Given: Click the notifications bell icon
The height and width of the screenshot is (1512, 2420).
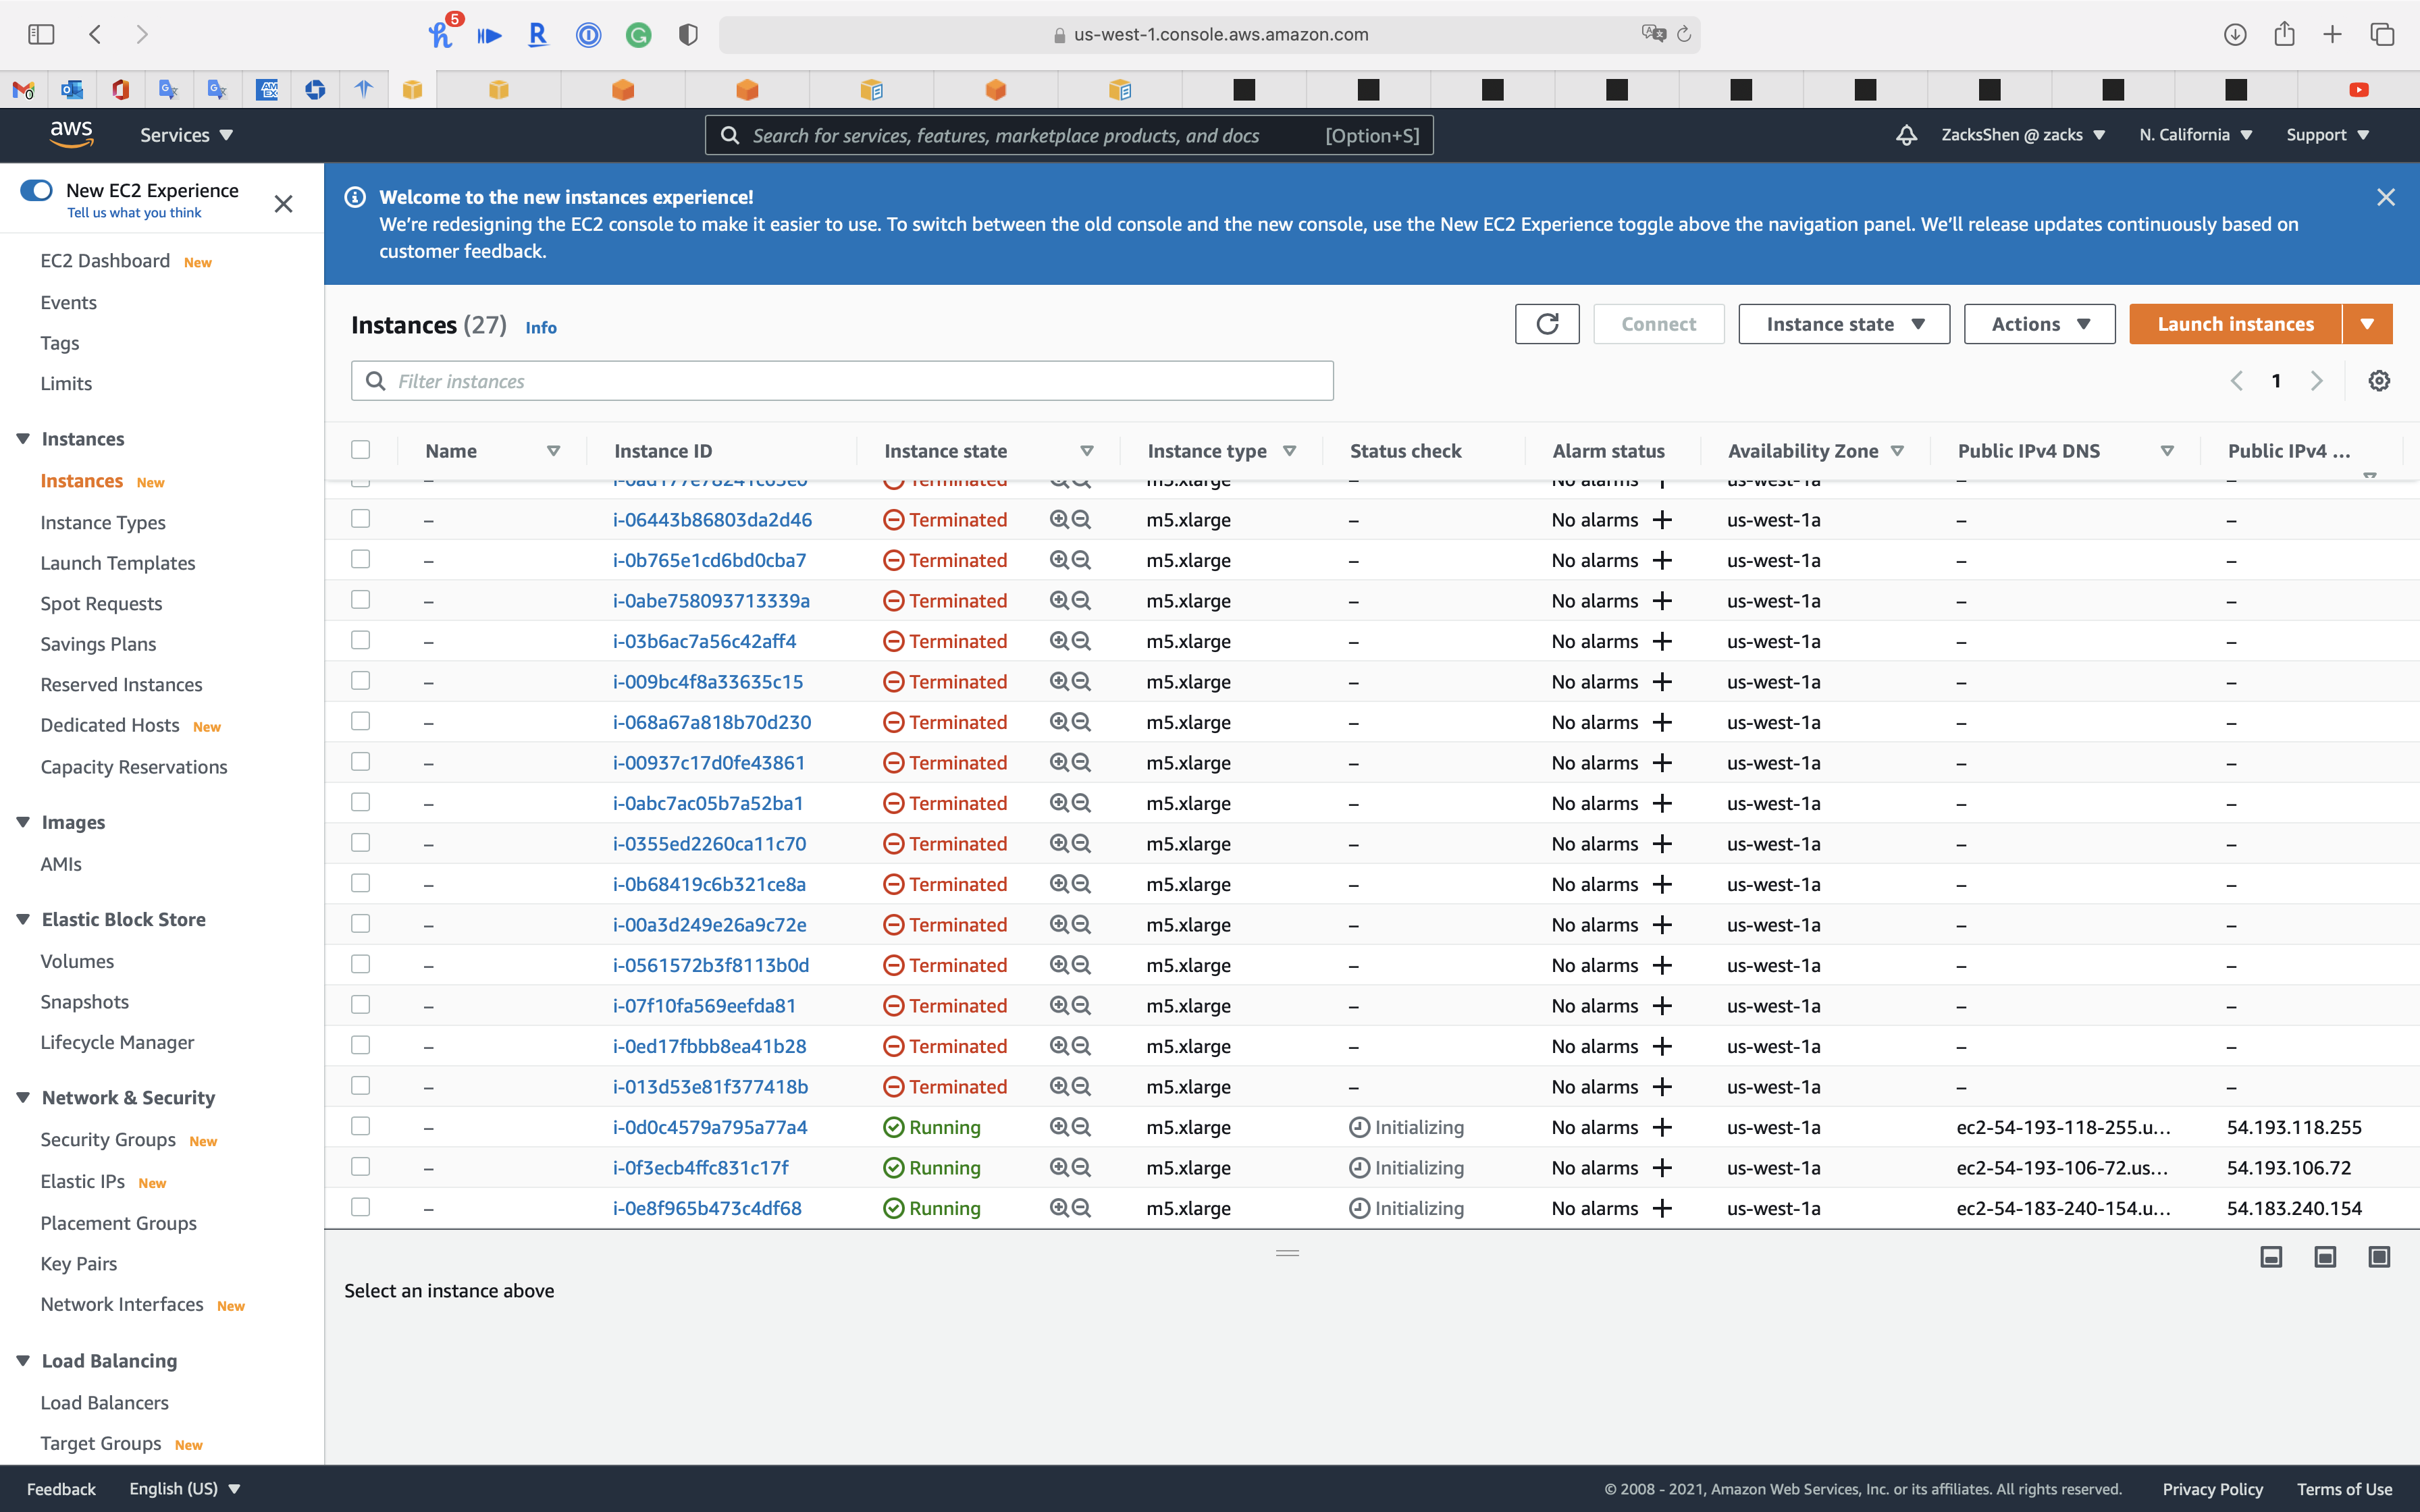Looking at the screenshot, I should (x=1906, y=135).
